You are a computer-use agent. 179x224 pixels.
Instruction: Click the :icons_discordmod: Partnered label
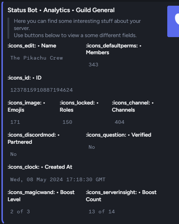click(x=33, y=138)
